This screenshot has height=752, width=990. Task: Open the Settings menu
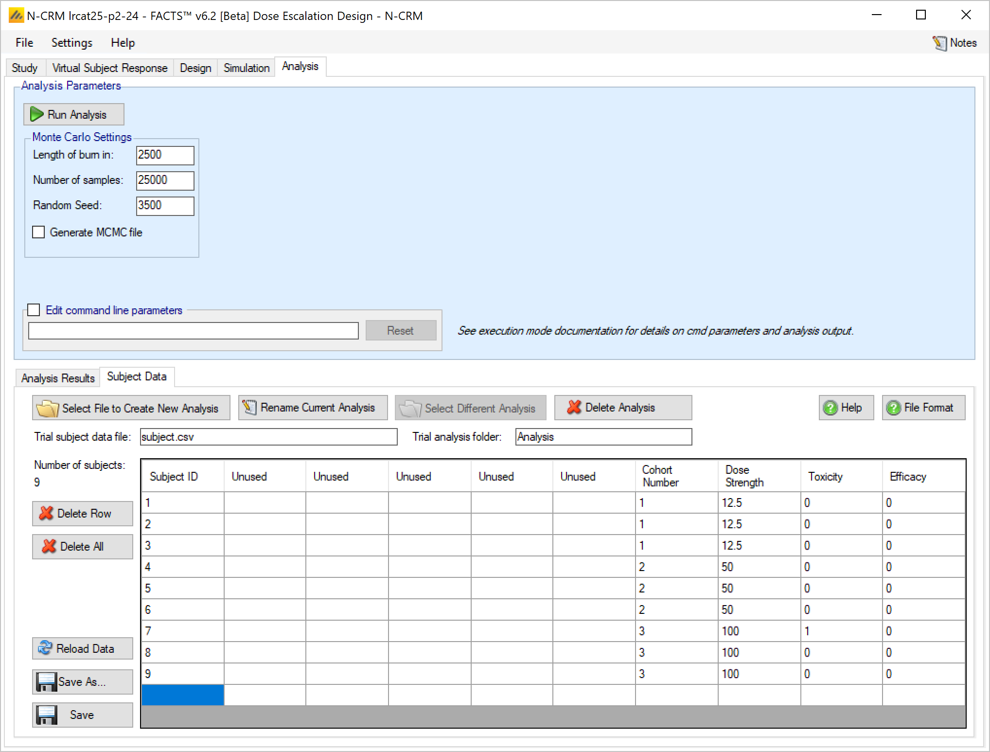click(72, 43)
